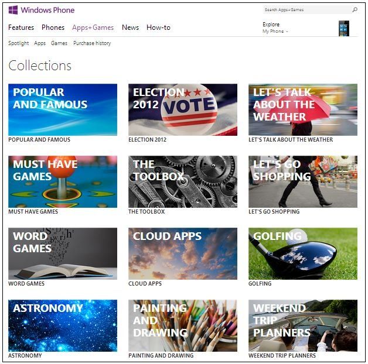Viewport: 368px width, 364px height.
Task: Click the POPULAR AND FAMOUS caption link
Action: [39, 140]
